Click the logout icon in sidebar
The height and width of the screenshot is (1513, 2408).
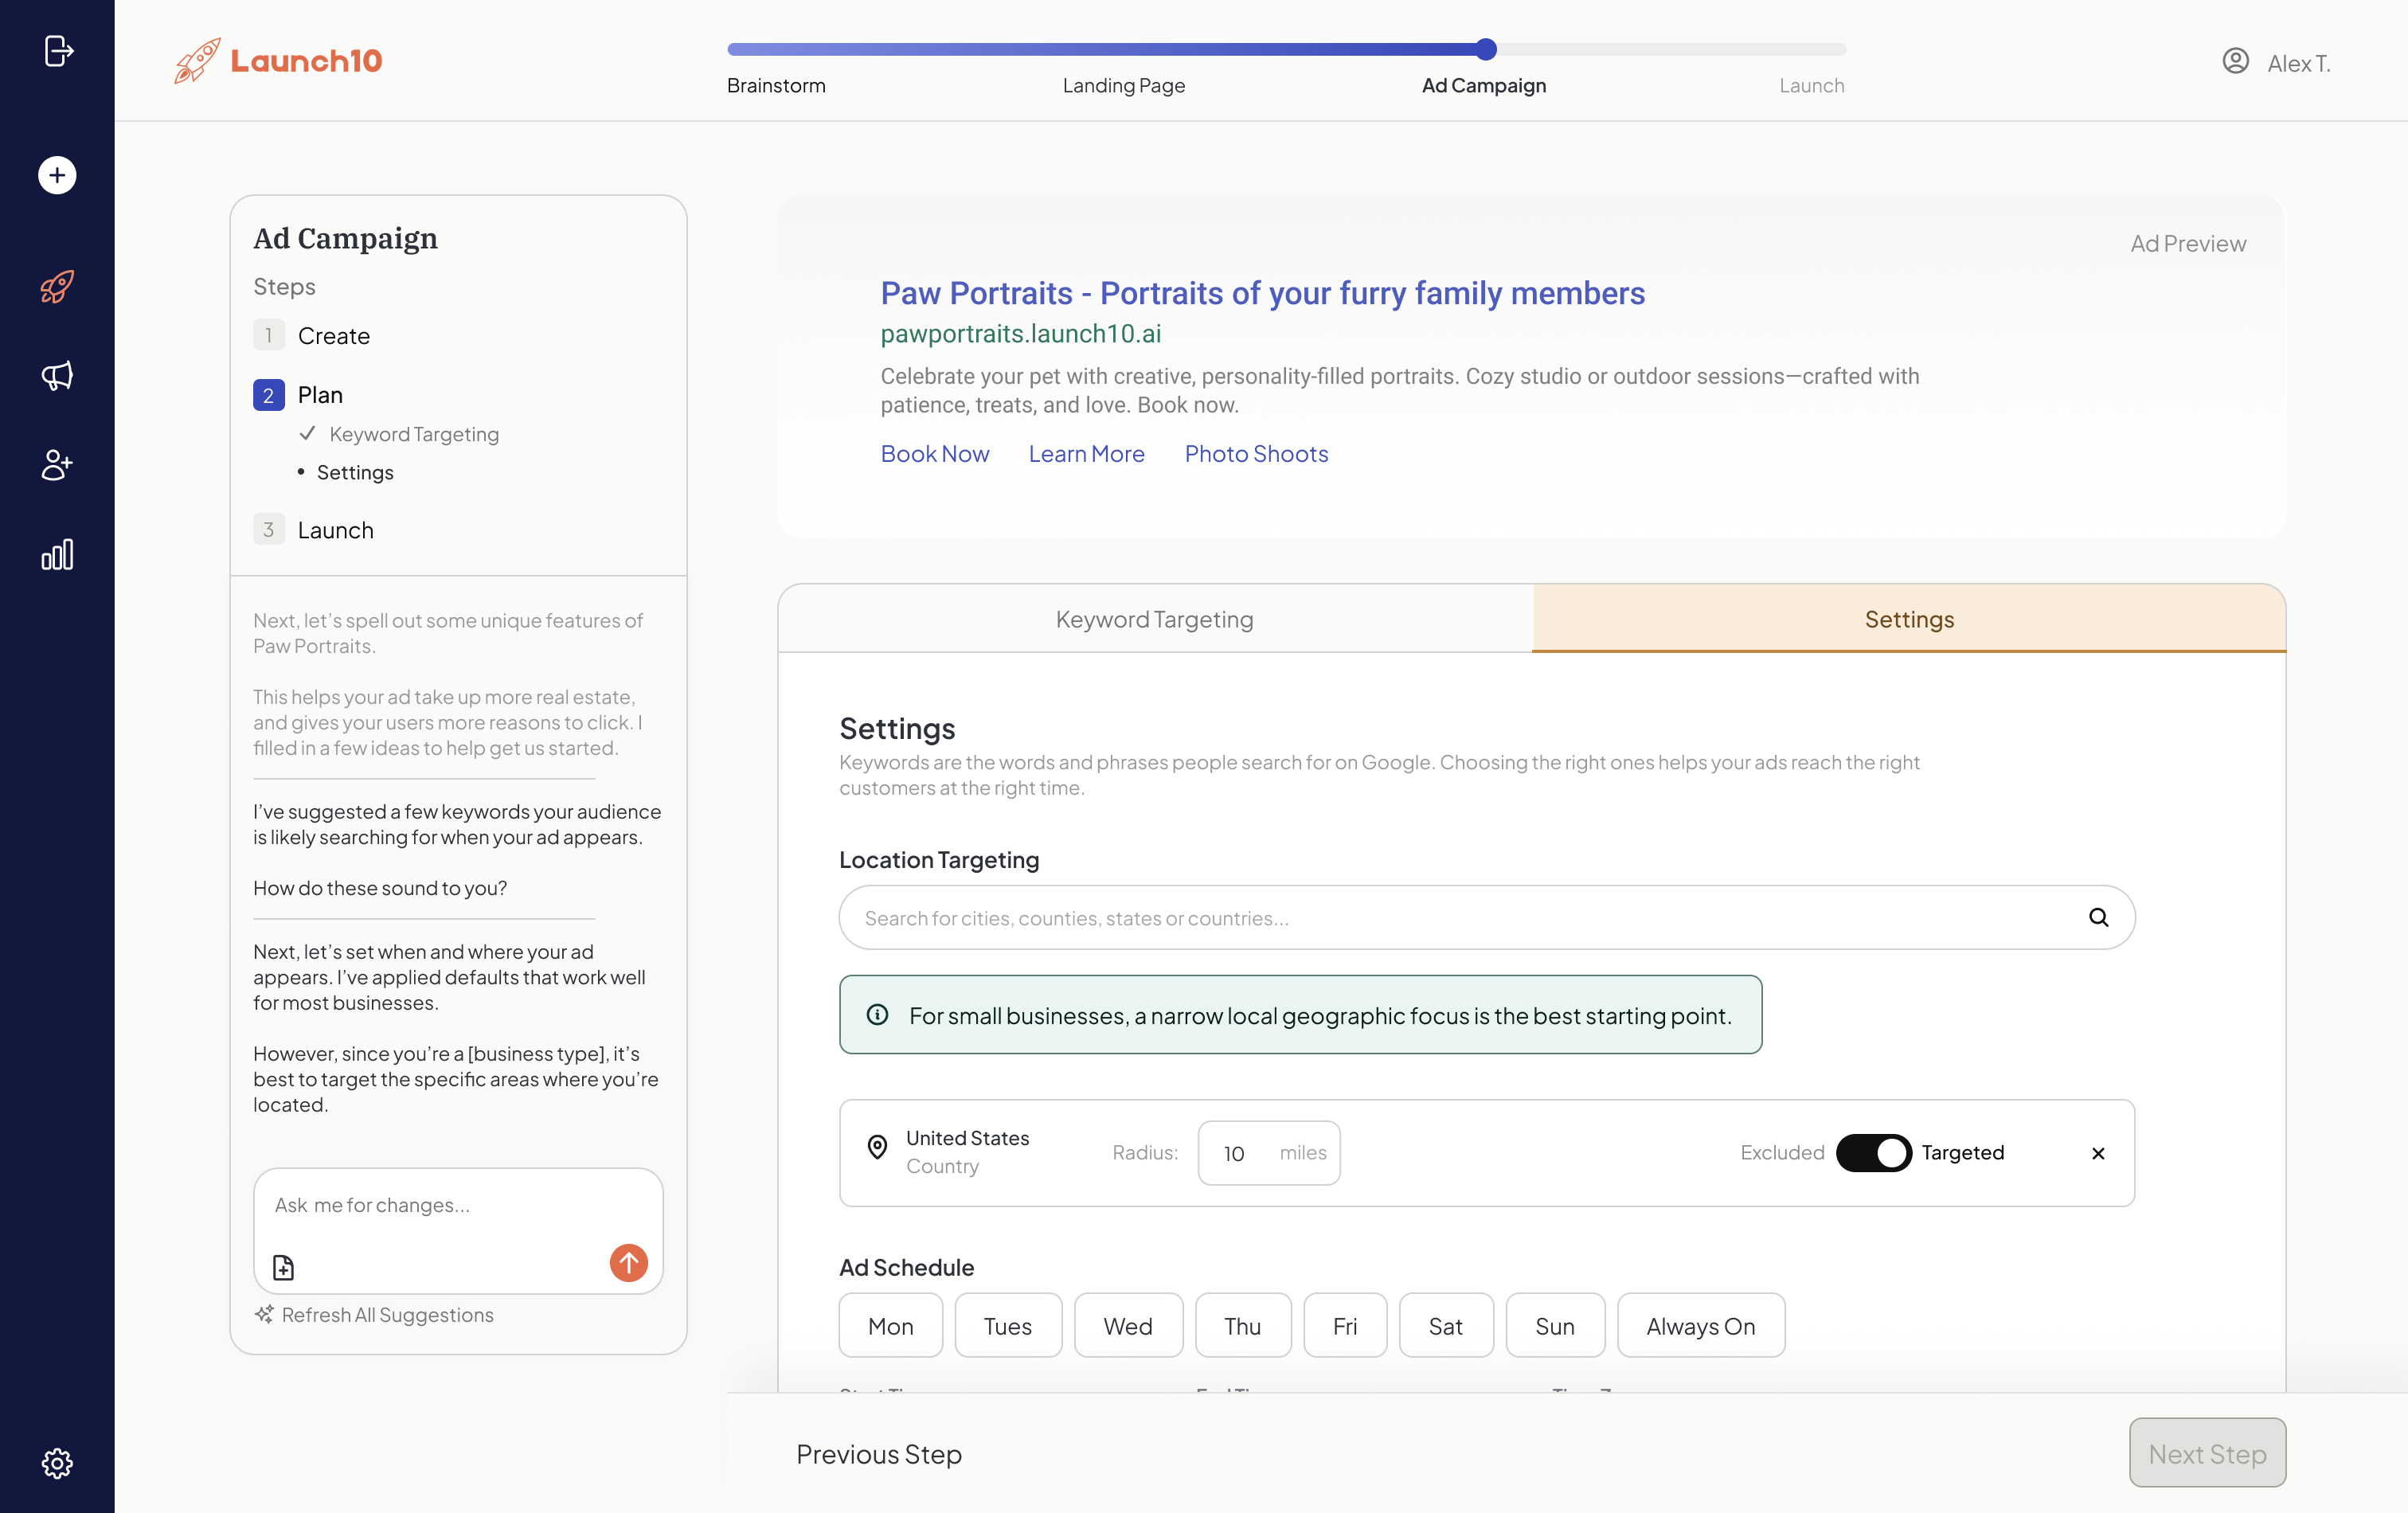coord(58,50)
